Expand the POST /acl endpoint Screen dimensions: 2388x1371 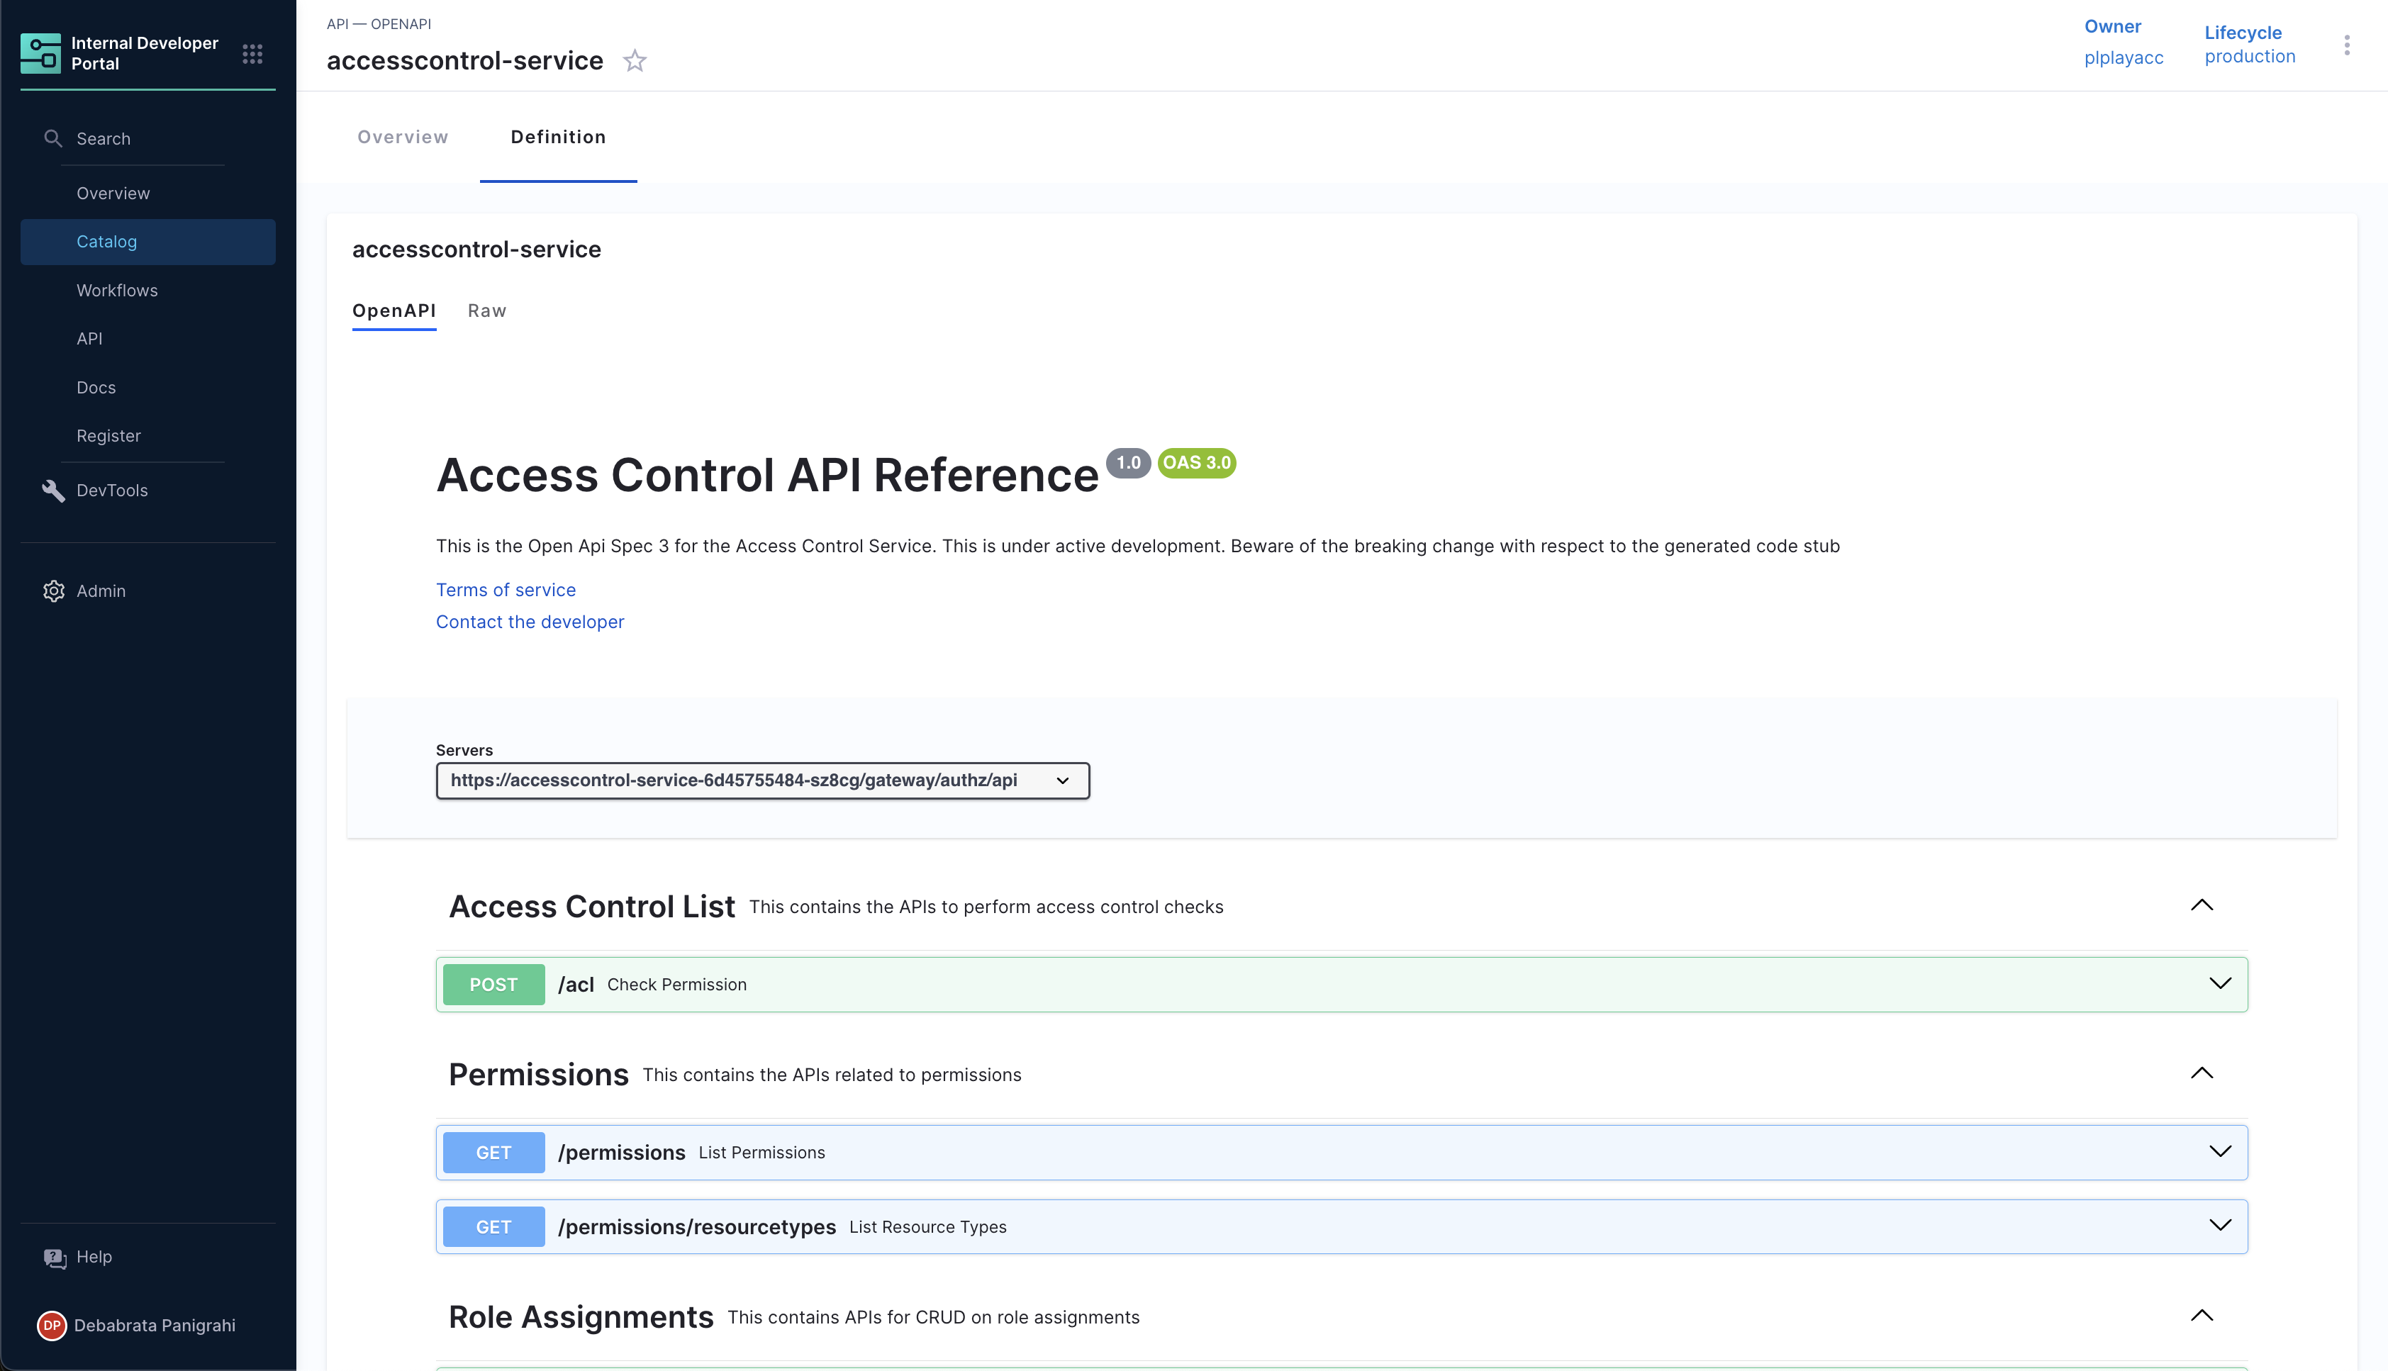click(x=2219, y=984)
